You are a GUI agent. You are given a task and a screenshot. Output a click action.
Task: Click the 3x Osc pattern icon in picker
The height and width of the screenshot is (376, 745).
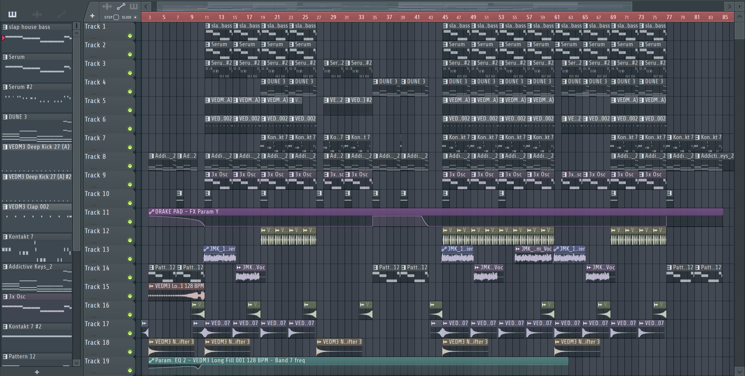pos(5,296)
